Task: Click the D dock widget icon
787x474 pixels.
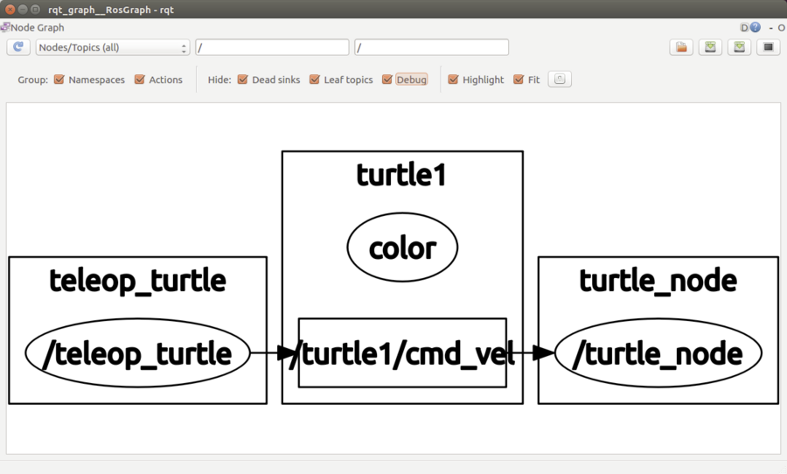Action: [x=744, y=28]
